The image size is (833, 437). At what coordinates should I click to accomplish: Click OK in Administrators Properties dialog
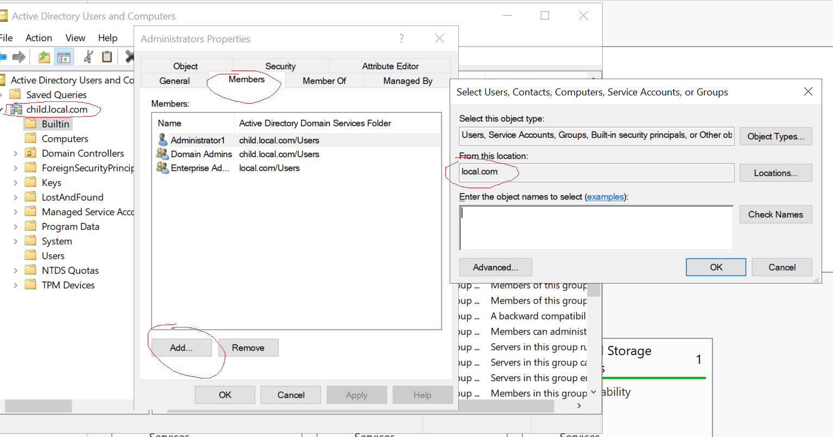[x=225, y=395]
